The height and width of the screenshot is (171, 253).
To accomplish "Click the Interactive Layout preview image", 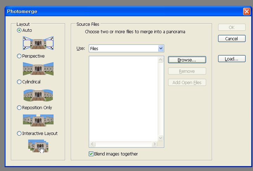I will tap(38, 146).
